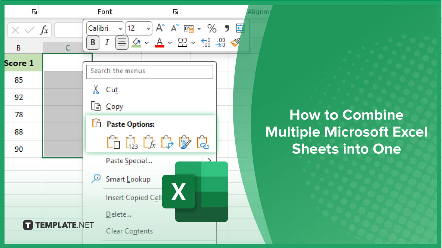Click the Increase Font Size icon
442x248 pixels.
pos(160,28)
